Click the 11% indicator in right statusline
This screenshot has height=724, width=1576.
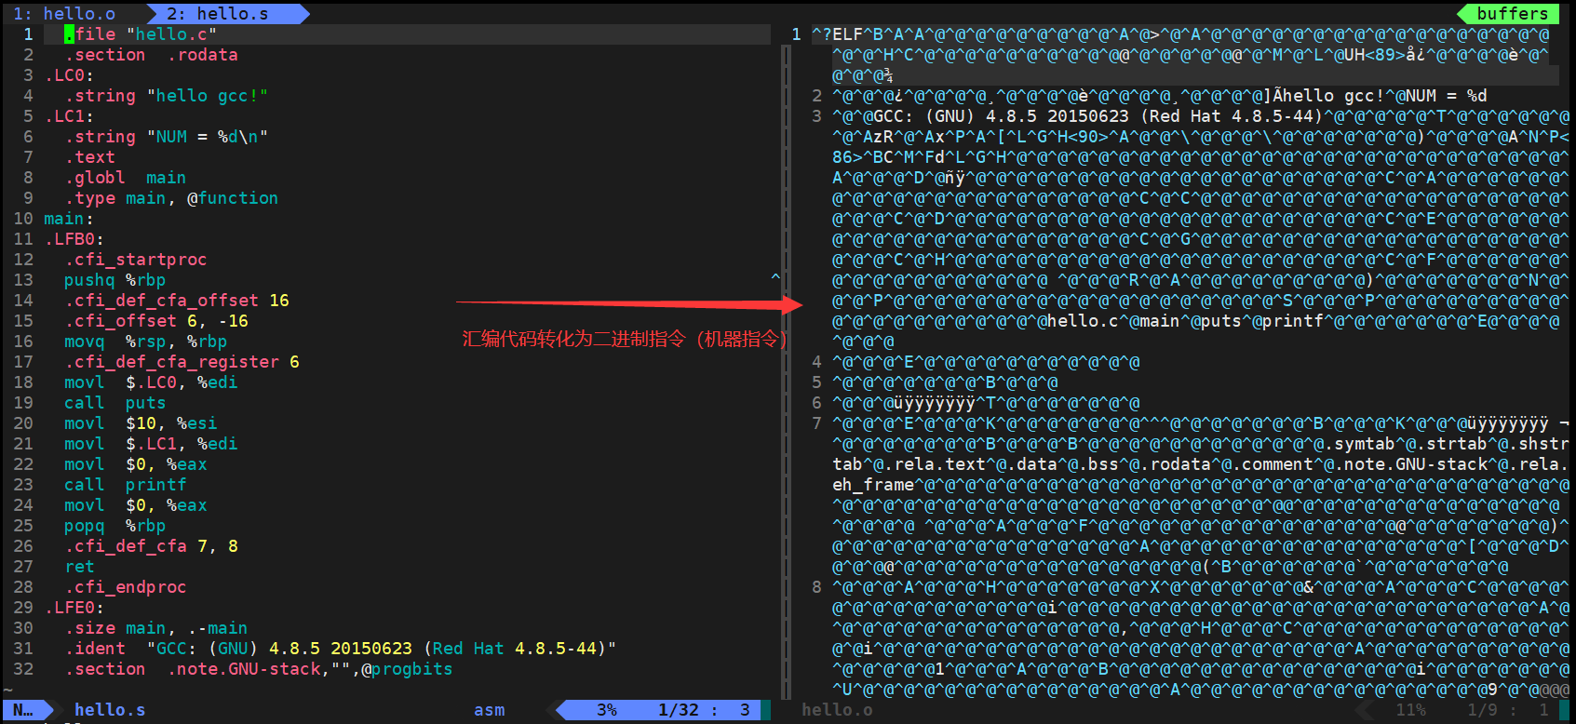pyautogui.click(x=1410, y=710)
